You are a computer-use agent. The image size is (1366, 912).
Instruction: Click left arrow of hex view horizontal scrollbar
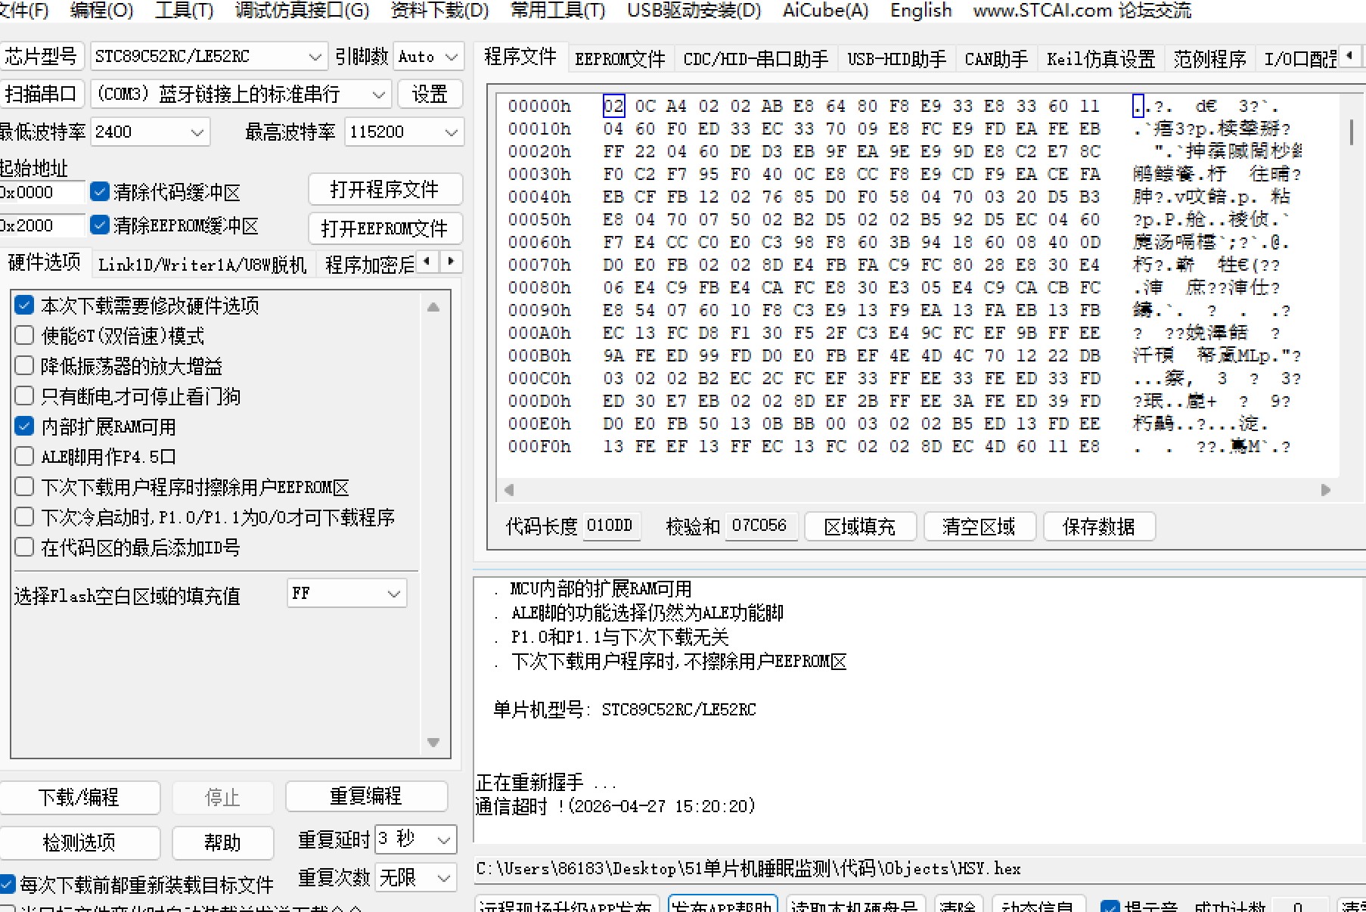pyautogui.click(x=509, y=489)
